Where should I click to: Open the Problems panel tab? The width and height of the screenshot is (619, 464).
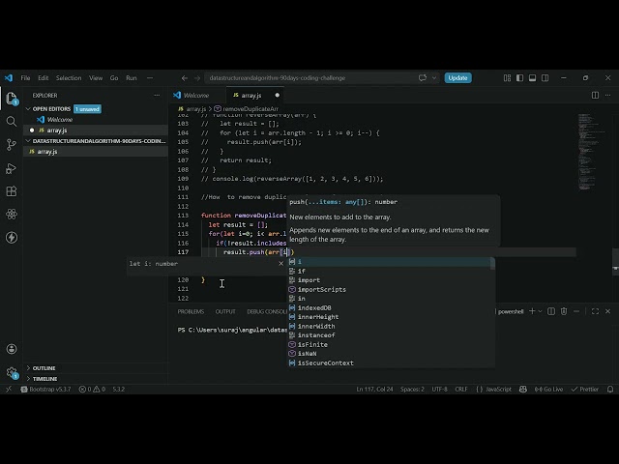(x=191, y=311)
